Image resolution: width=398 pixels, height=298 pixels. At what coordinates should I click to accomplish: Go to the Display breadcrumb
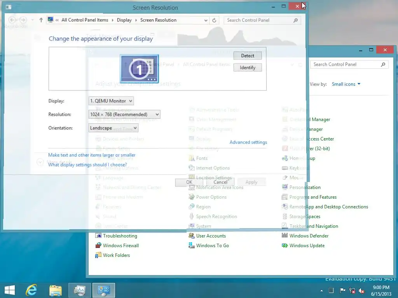(124, 20)
